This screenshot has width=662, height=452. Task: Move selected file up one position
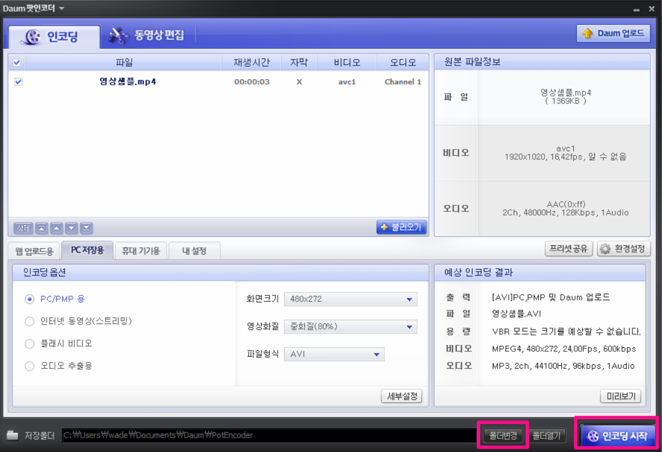pyautogui.click(x=56, y=228)
